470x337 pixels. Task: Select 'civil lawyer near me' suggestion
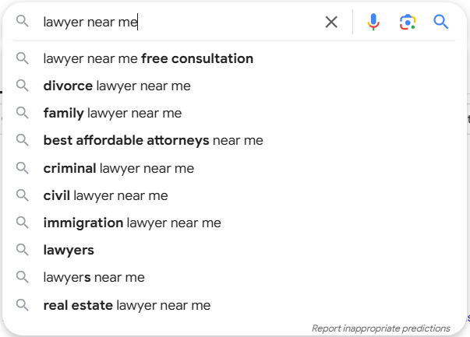click(x=105, y=195)
